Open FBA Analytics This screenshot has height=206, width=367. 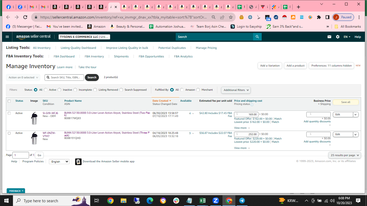[183, 57]
